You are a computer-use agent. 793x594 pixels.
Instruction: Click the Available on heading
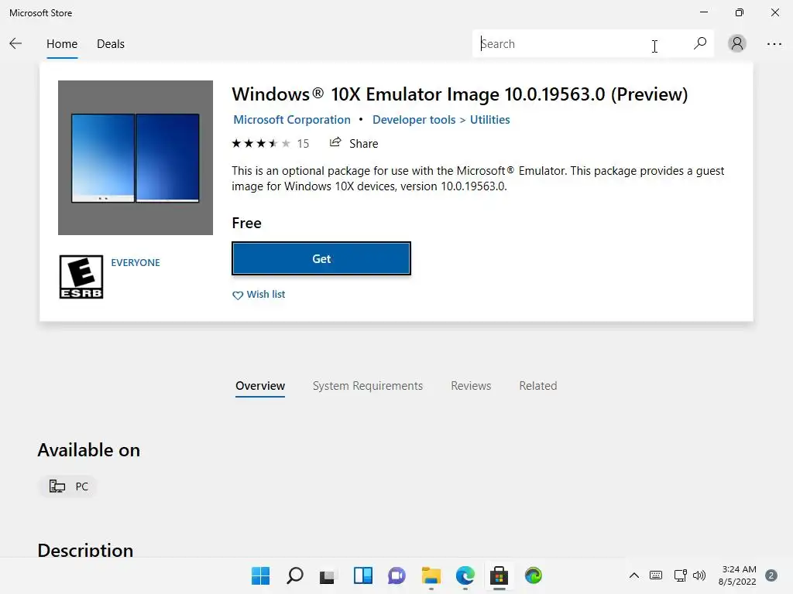[88, 450]
